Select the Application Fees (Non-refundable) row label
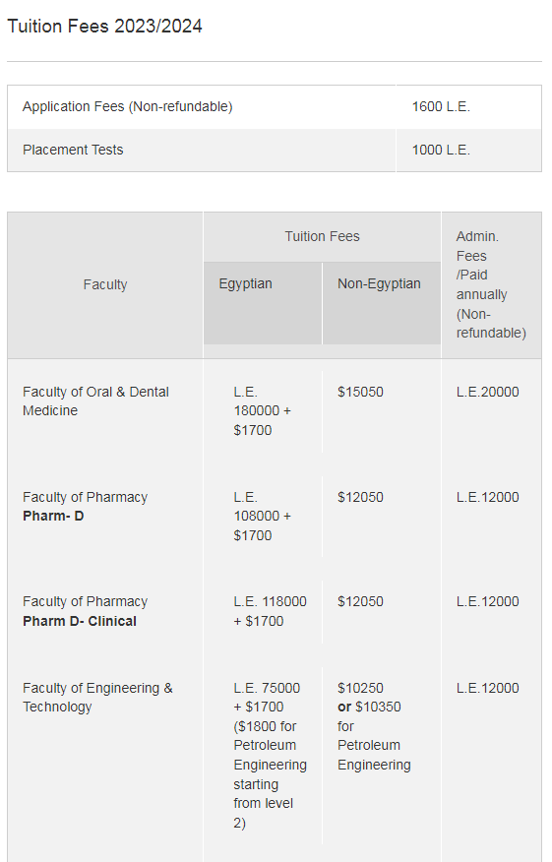Image resolution: width=552 pixels, height=862 pixels. click(128, 106)
